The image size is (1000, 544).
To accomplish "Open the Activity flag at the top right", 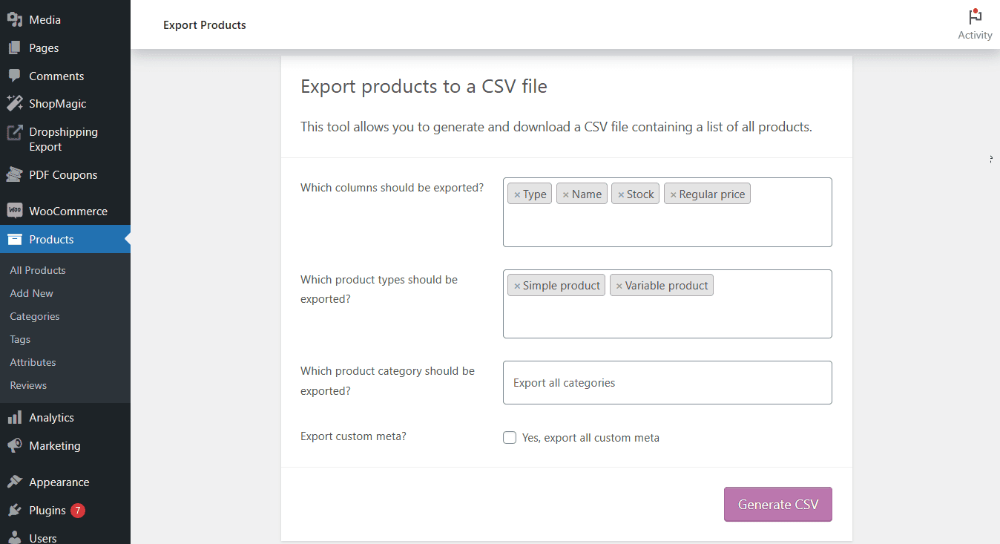I will click(x=974, y=18).
